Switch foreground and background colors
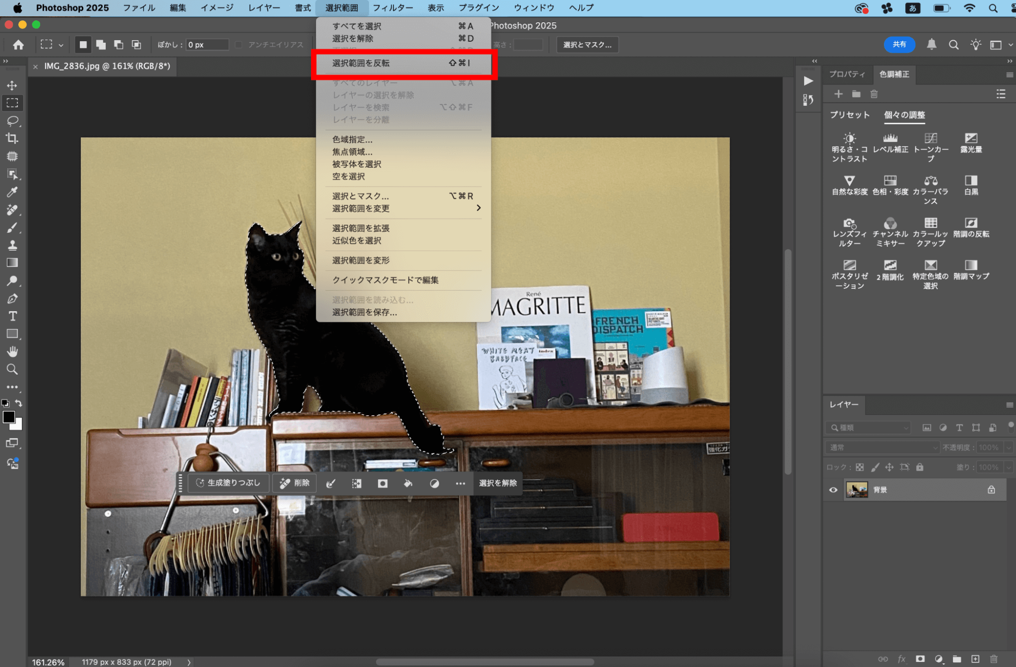Viewport: 1016px width, 667px height. pos(19,403)
